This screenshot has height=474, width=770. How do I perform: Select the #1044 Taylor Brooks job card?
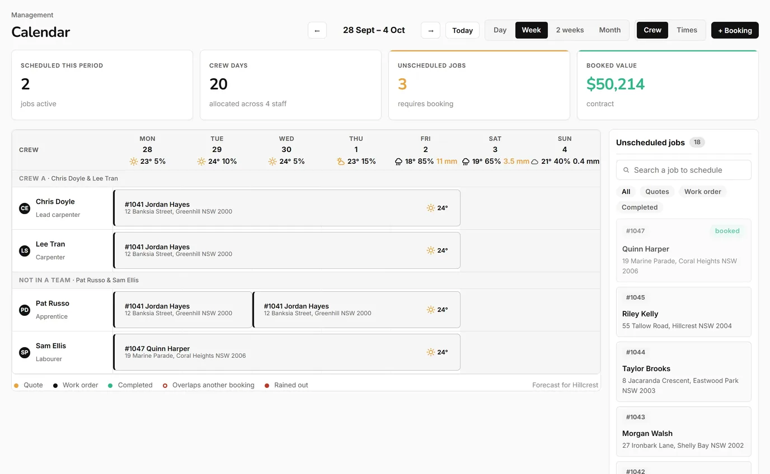pyautogui.click(x=684, y=372)
